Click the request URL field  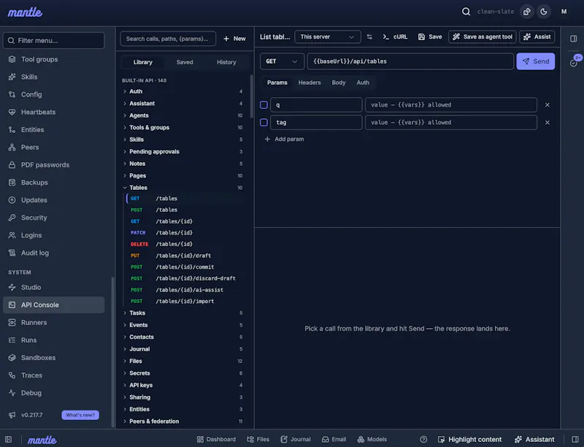(410, 61)
